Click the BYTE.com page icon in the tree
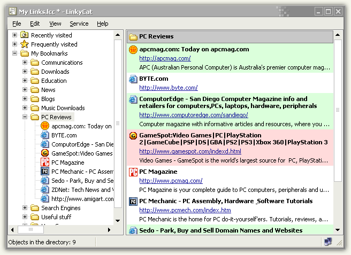Screen dimensions: 351x255 point(45,135)
